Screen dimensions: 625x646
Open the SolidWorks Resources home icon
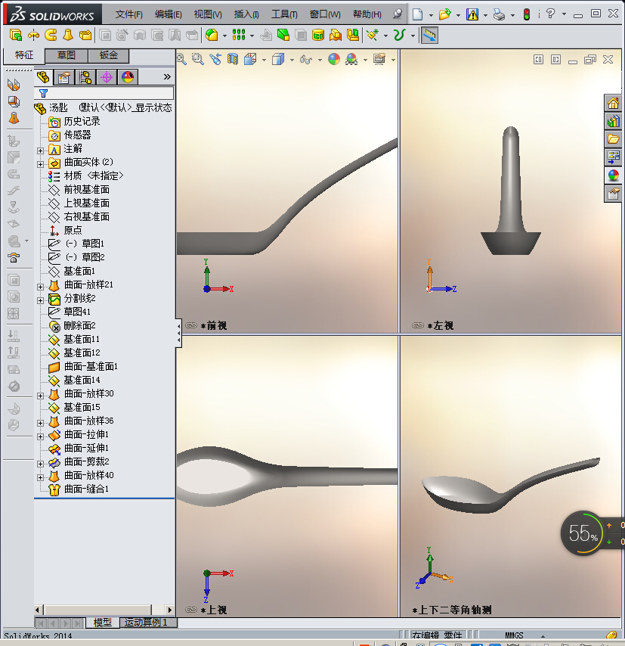(x=613, y=103)
